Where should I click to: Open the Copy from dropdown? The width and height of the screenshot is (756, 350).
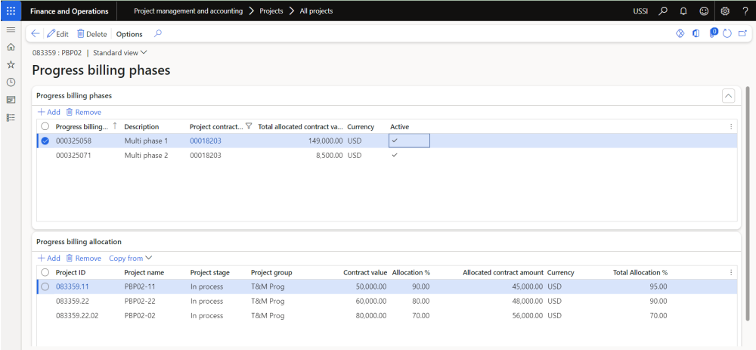130,259
